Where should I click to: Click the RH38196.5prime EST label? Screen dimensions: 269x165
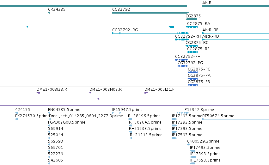144,116
